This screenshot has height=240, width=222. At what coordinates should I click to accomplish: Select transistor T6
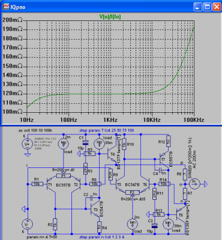click(x=146, y=185)
